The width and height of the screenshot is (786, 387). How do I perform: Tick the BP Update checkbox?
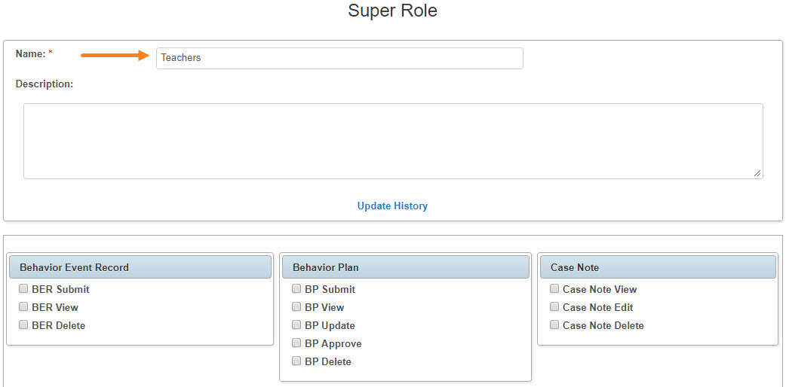pos(296,325)
